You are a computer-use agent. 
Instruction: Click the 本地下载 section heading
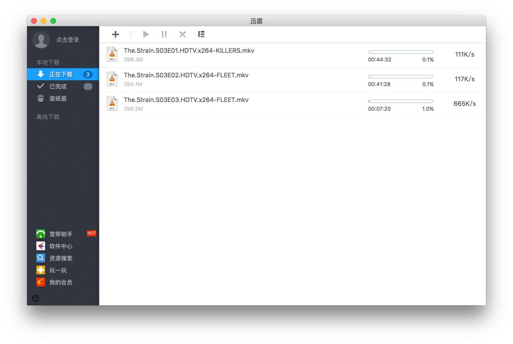pos(48,62)
